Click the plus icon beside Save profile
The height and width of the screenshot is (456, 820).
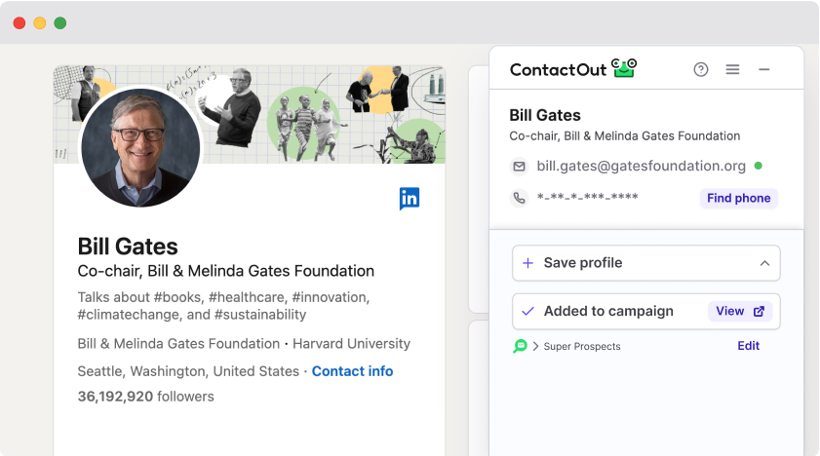tap(527, 263)
